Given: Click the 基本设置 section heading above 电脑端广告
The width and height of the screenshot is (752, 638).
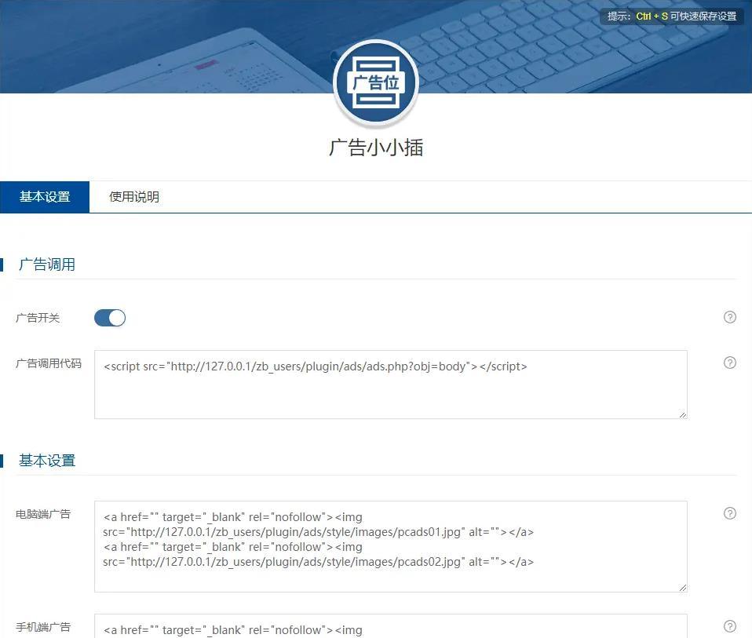Looking at the screenshot, I should tap(47, 461).
